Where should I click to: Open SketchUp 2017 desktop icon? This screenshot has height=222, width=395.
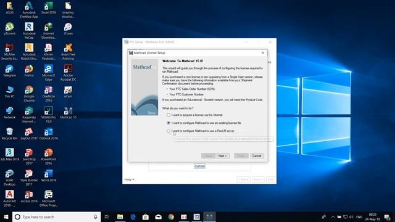(29, 157)
